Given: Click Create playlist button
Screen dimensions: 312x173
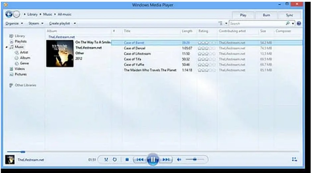Looking at the screenshot, I should click(59, 23).
